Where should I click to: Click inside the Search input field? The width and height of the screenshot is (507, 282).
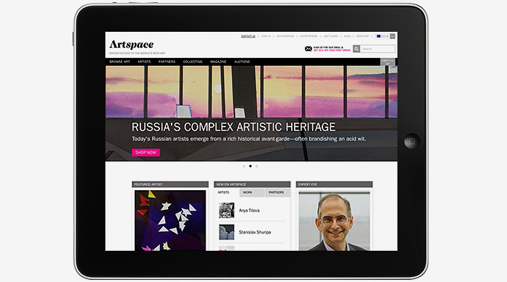[377, 48]
